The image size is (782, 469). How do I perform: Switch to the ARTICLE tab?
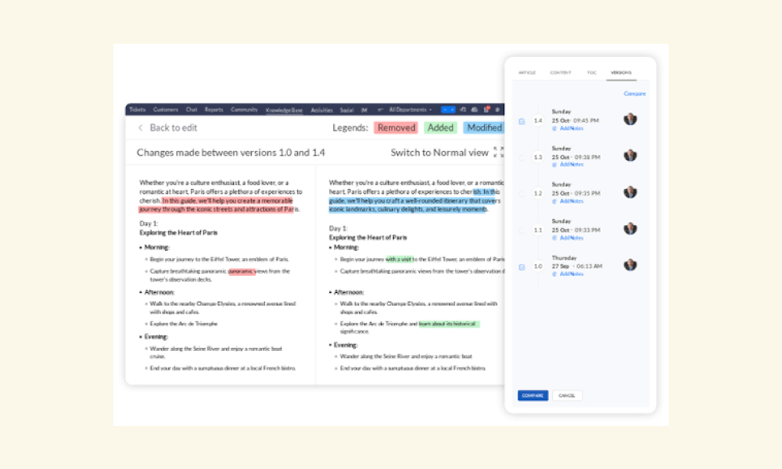coord(526,73)
